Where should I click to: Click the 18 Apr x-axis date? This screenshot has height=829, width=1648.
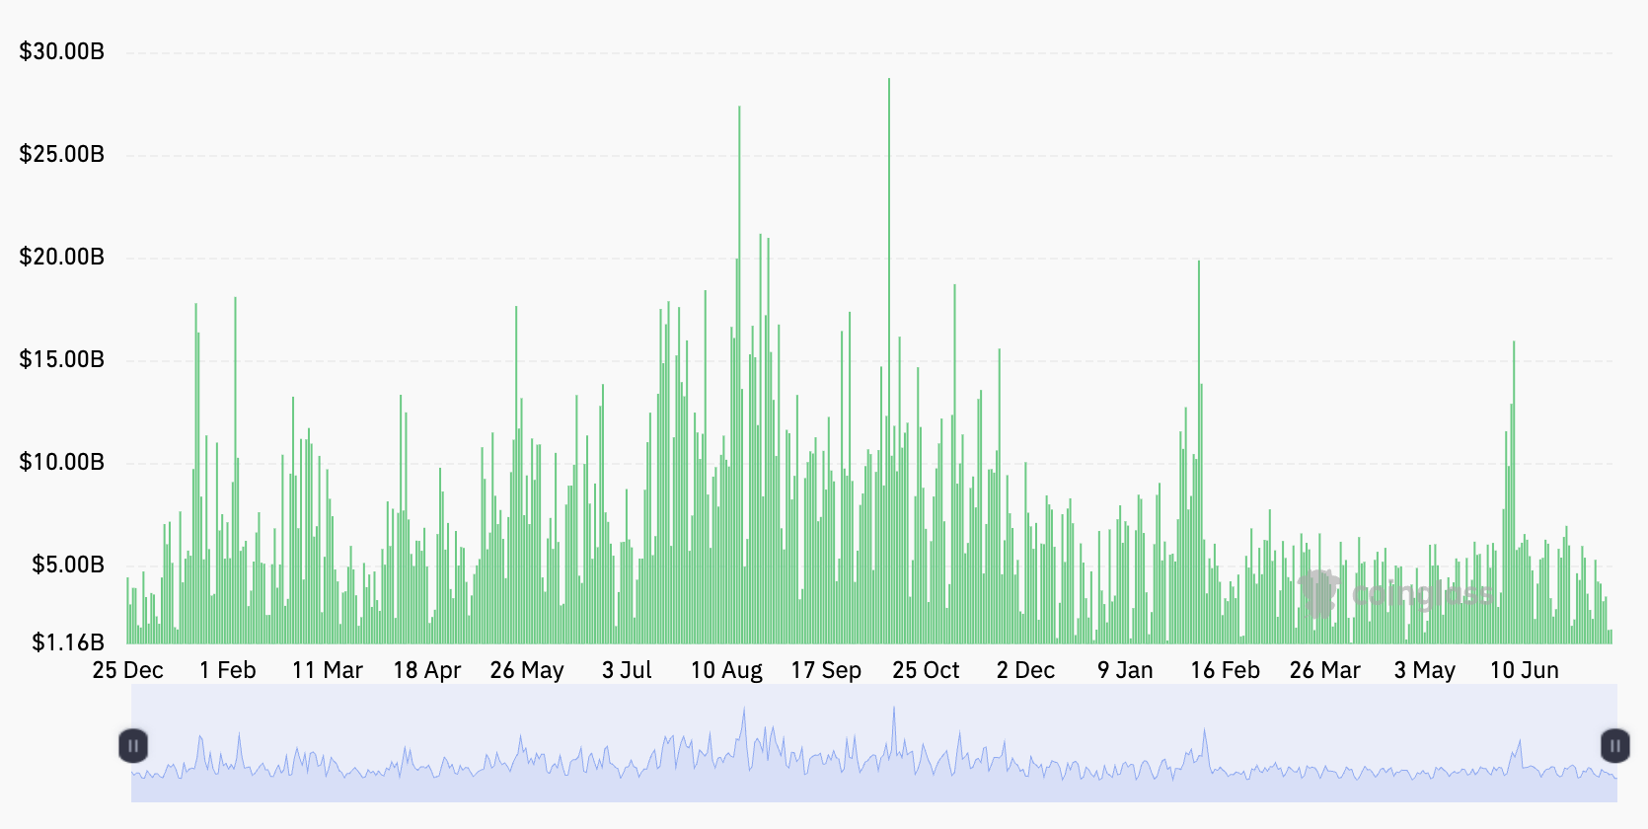click(x=427, y=670)
